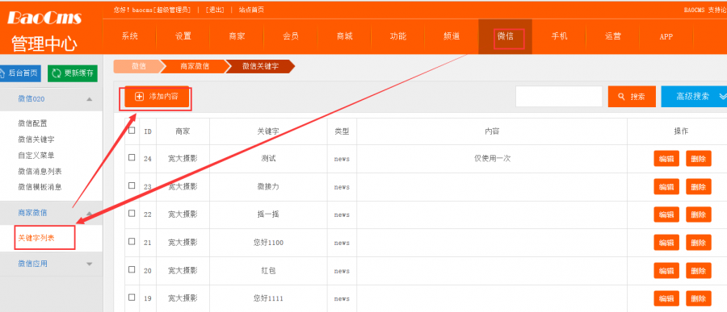Open 微信模板消息 in sidebar
The width and height of the screenshot is (727, 312).
point(40,187)
